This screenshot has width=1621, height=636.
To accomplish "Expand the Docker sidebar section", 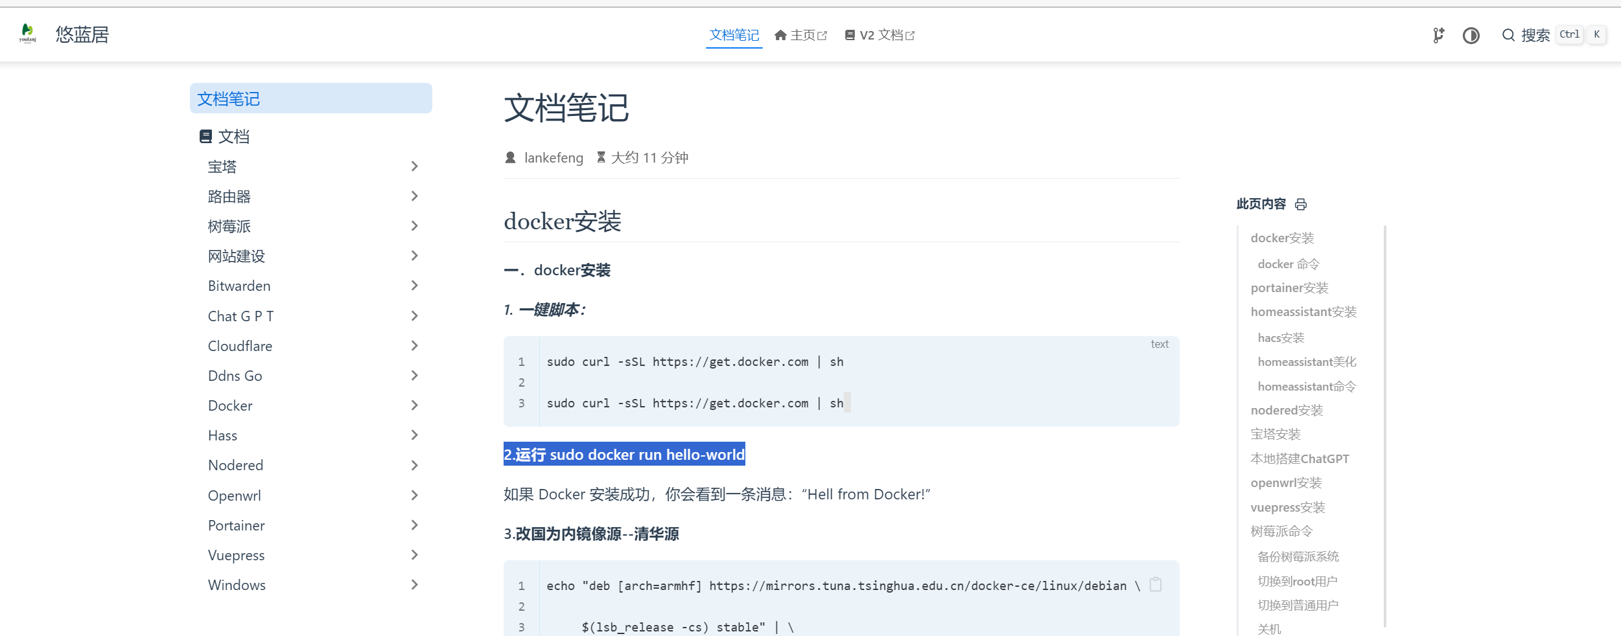I will [x=312, y=405].
